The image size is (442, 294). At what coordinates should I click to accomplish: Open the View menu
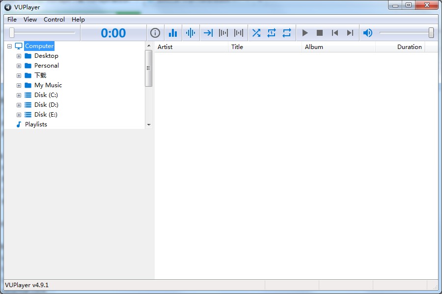pyautogui.click(x=30, y=20)
